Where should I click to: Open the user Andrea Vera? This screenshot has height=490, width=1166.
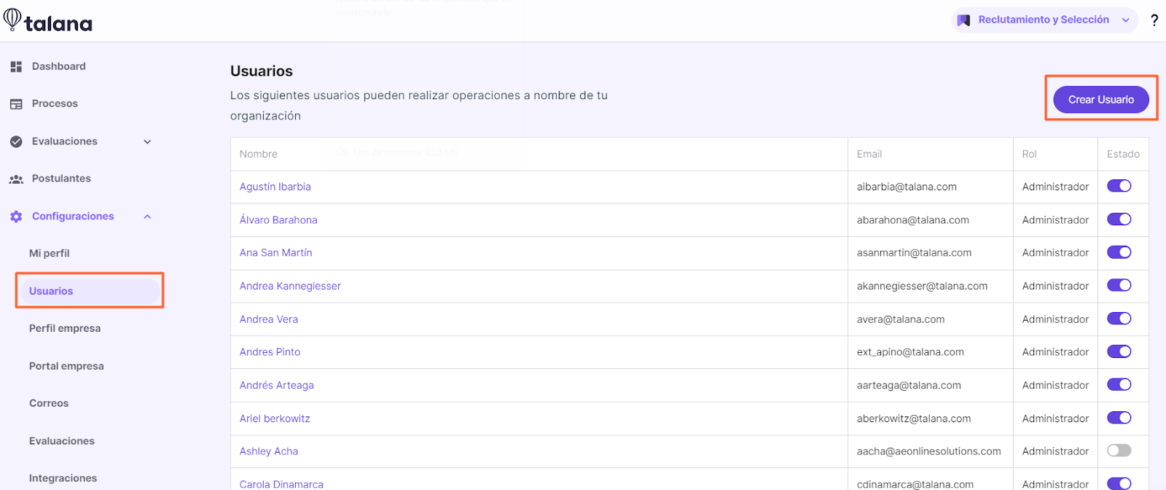pyautogui.click(x=269, y=319)
